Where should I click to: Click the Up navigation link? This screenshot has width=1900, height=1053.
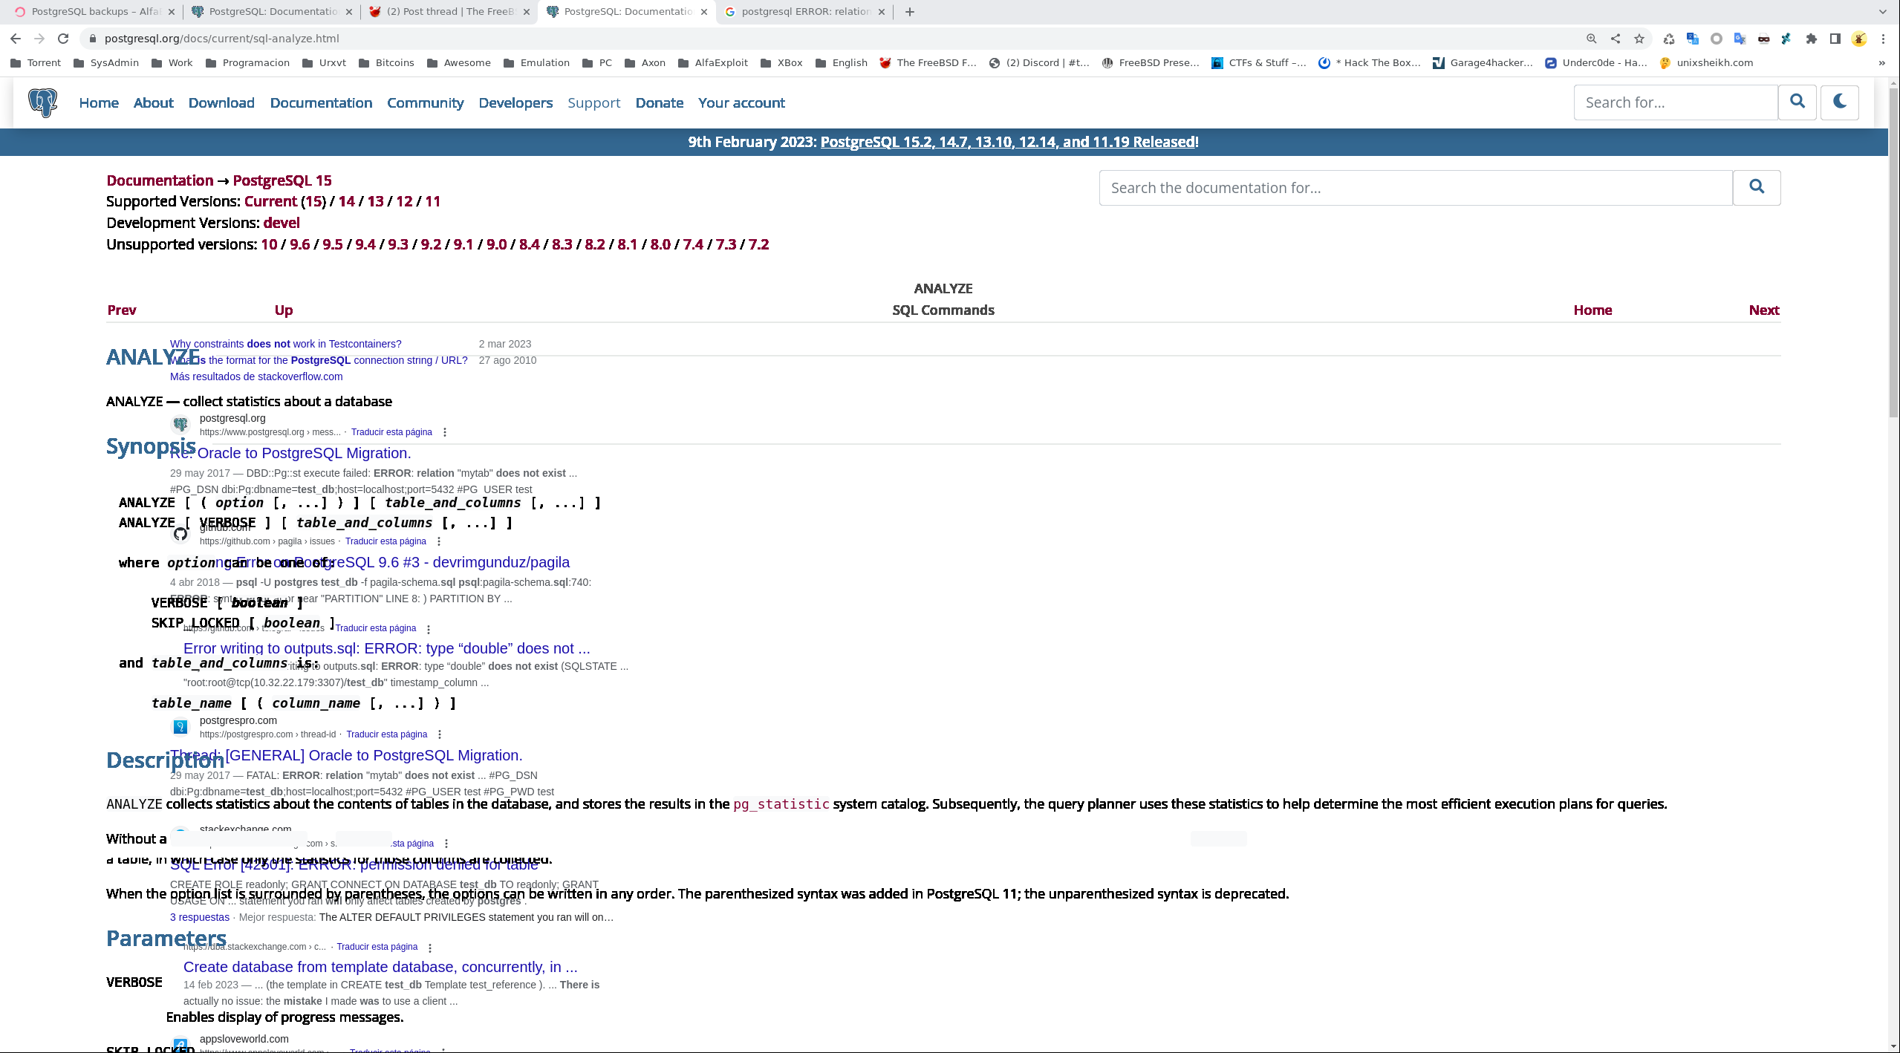(x=284, y=310)
